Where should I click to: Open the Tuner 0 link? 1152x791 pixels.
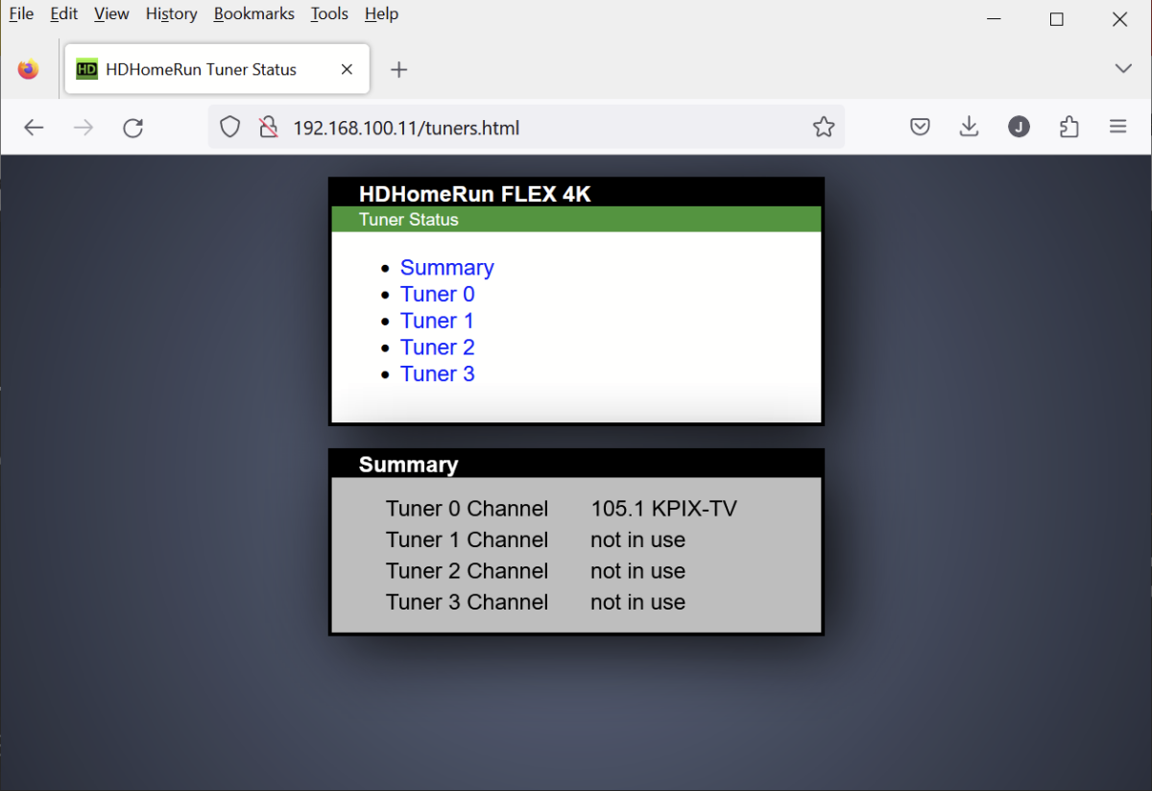click(x=438, y=295)
